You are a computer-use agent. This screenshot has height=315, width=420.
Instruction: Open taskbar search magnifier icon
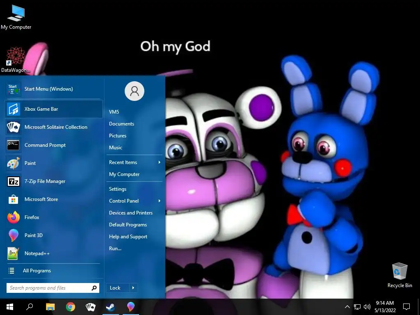click(30, 307)
